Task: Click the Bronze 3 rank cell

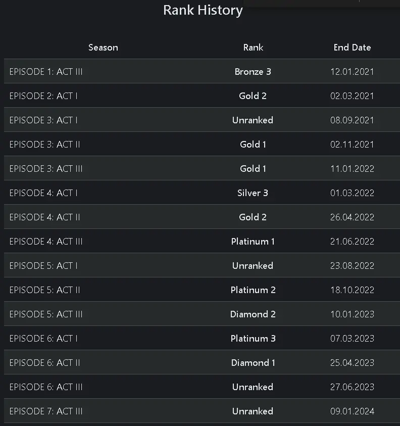Action: click(x=253, y=72)
